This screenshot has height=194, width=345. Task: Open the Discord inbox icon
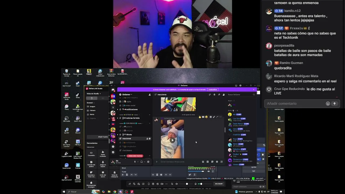pos(236,86)
